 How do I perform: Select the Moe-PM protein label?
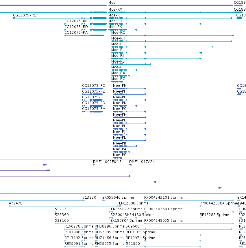tap(120, 86)
